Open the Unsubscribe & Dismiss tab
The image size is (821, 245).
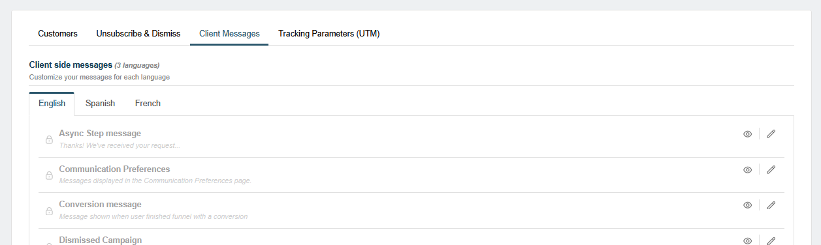tap(138, 33)
